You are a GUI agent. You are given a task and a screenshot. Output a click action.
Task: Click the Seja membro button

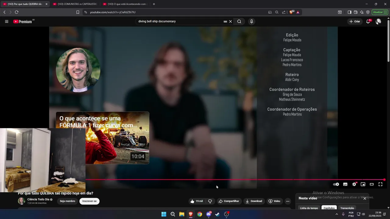pyautogui.click(x=67, y=201)
